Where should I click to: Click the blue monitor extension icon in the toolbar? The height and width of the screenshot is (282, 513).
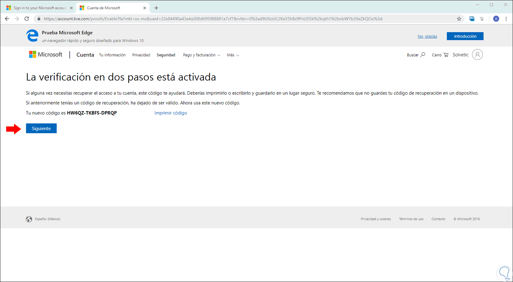472,19
